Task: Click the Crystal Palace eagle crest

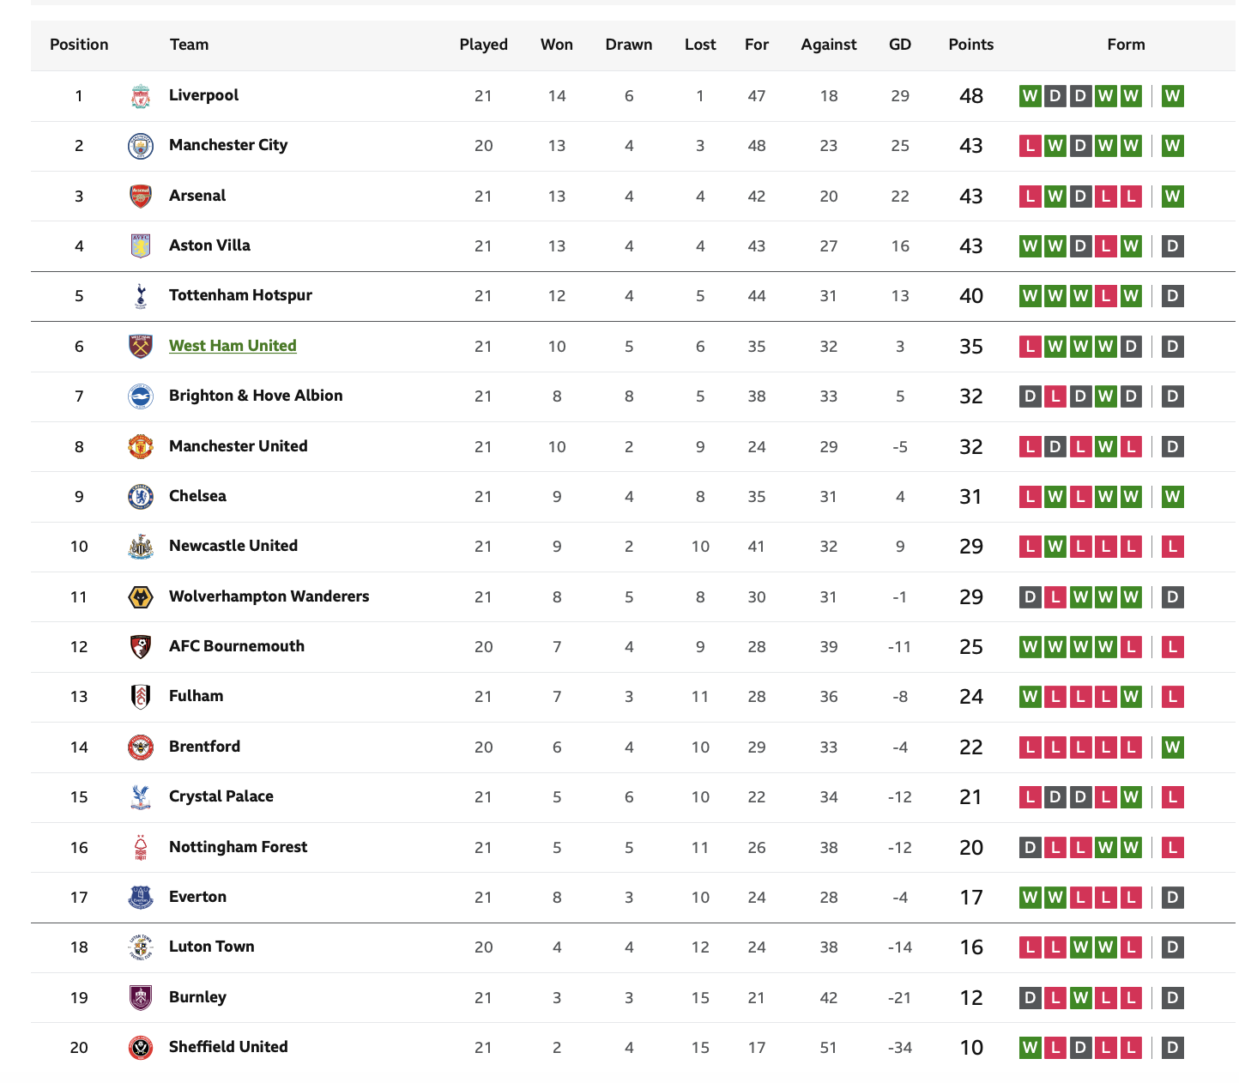Action: pyautogui.click(x=141, y=797)
